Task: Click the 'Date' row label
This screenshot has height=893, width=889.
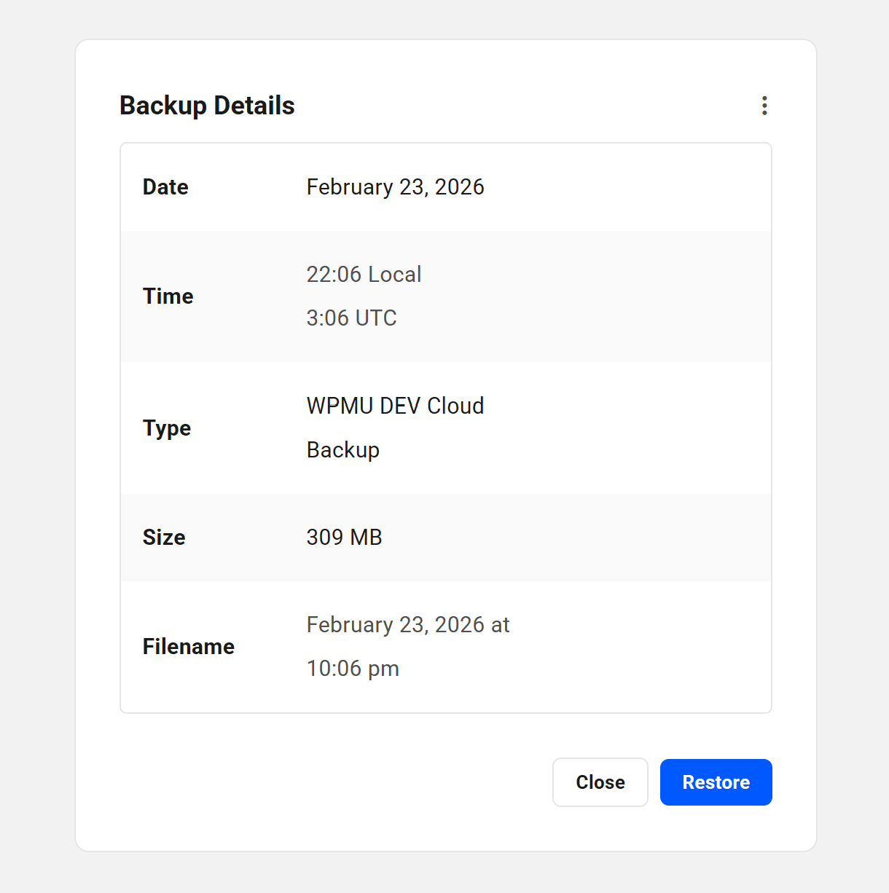Action: [x=165, y=187]
